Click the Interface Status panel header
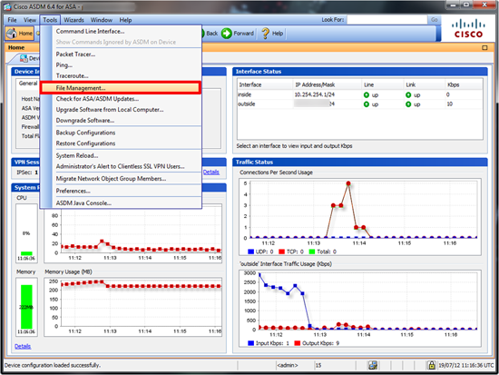Image resolution: width=499 pixels, height=375 pixels. [360, 72]
